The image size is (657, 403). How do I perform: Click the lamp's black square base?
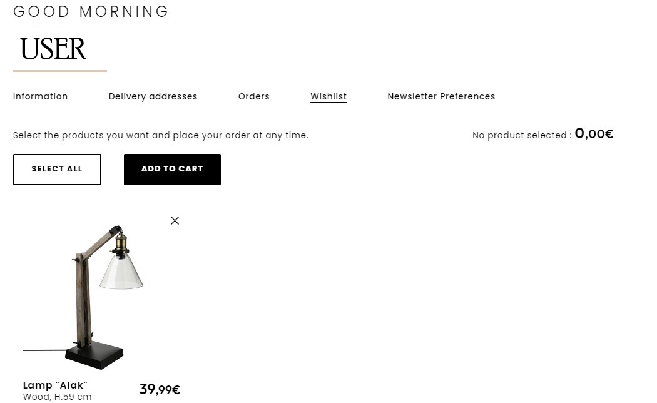click(x=94, y=354)
